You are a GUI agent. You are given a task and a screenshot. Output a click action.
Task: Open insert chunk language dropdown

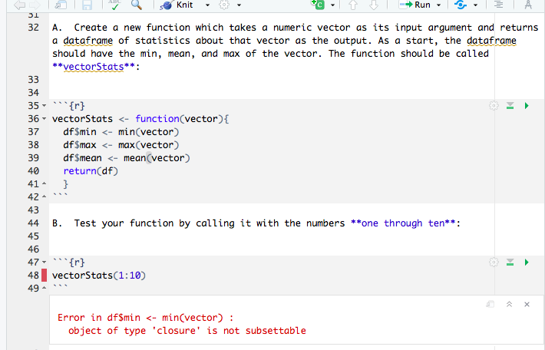click(x=332, y=5)
